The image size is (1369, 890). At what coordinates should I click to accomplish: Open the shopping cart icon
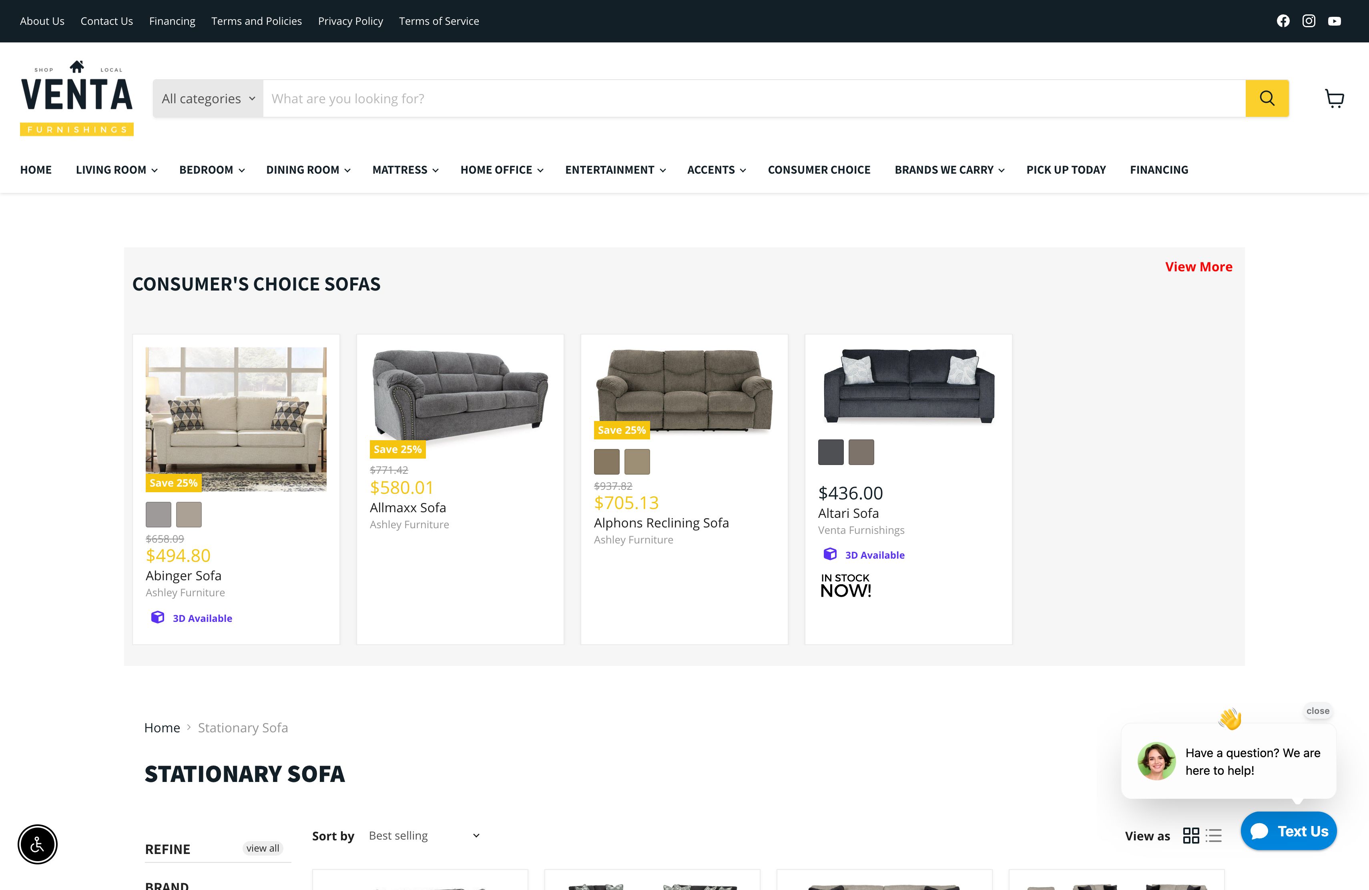point(1335,98)
